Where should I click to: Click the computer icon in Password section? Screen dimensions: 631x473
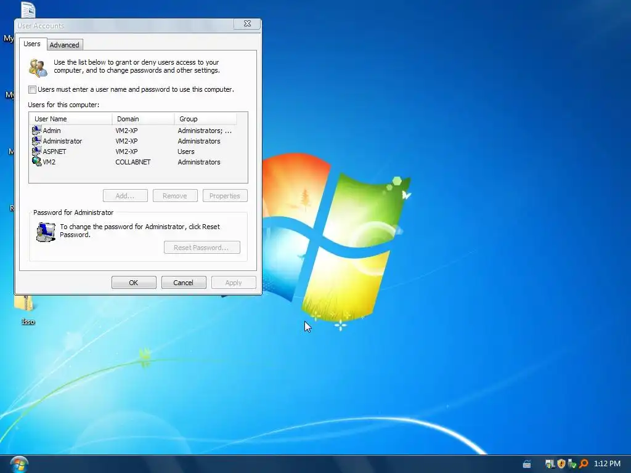pyautogui.click(x=46, y=232)
